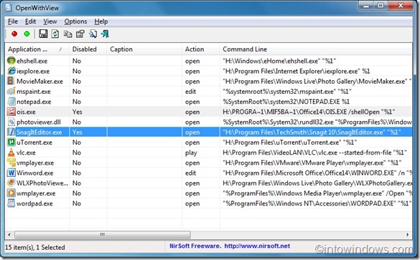Select the photoviewer.dll row name
The width and height of the screenshot is (420, 260).
pos(39,122)
